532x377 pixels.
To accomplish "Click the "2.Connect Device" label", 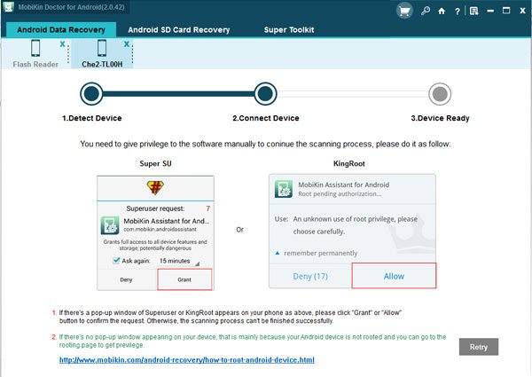I will 266,118.
